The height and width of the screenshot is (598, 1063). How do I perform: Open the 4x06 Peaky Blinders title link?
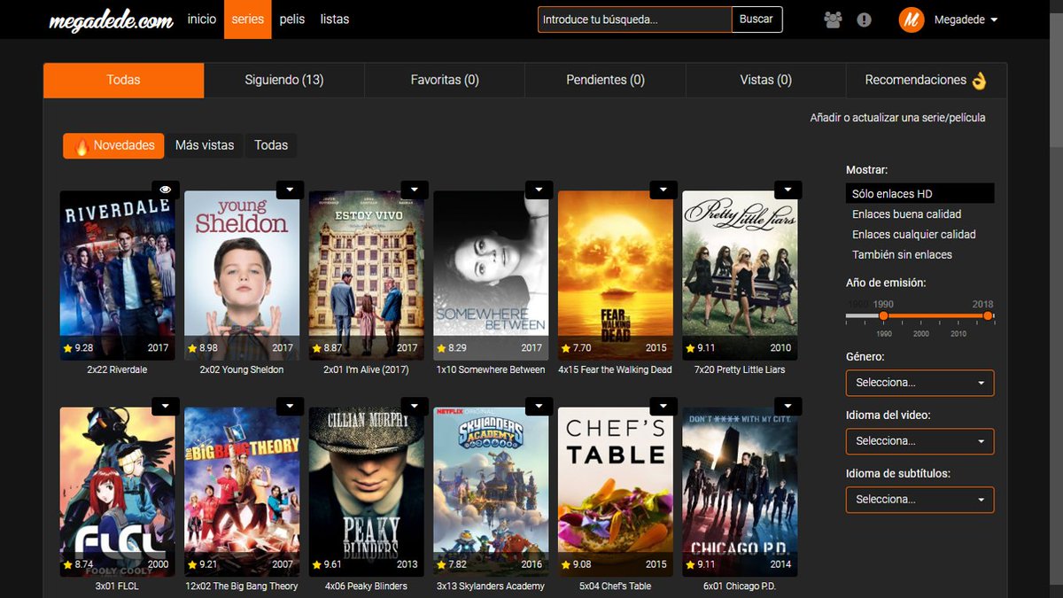coord(366,586)
